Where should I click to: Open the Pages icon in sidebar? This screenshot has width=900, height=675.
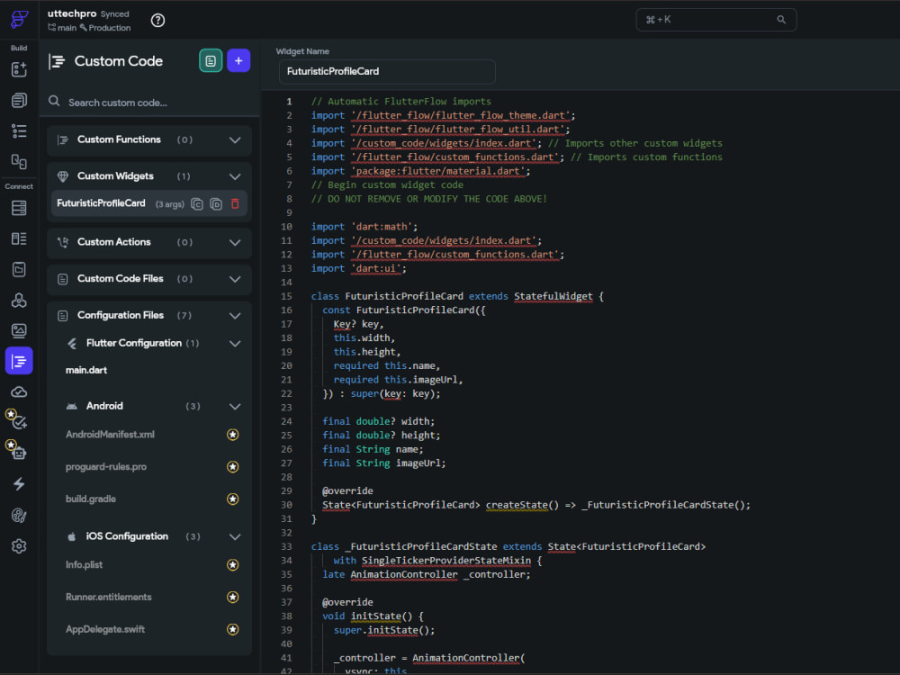point(19,101)
